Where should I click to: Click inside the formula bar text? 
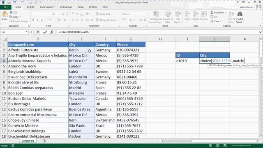tap(74, 32)
